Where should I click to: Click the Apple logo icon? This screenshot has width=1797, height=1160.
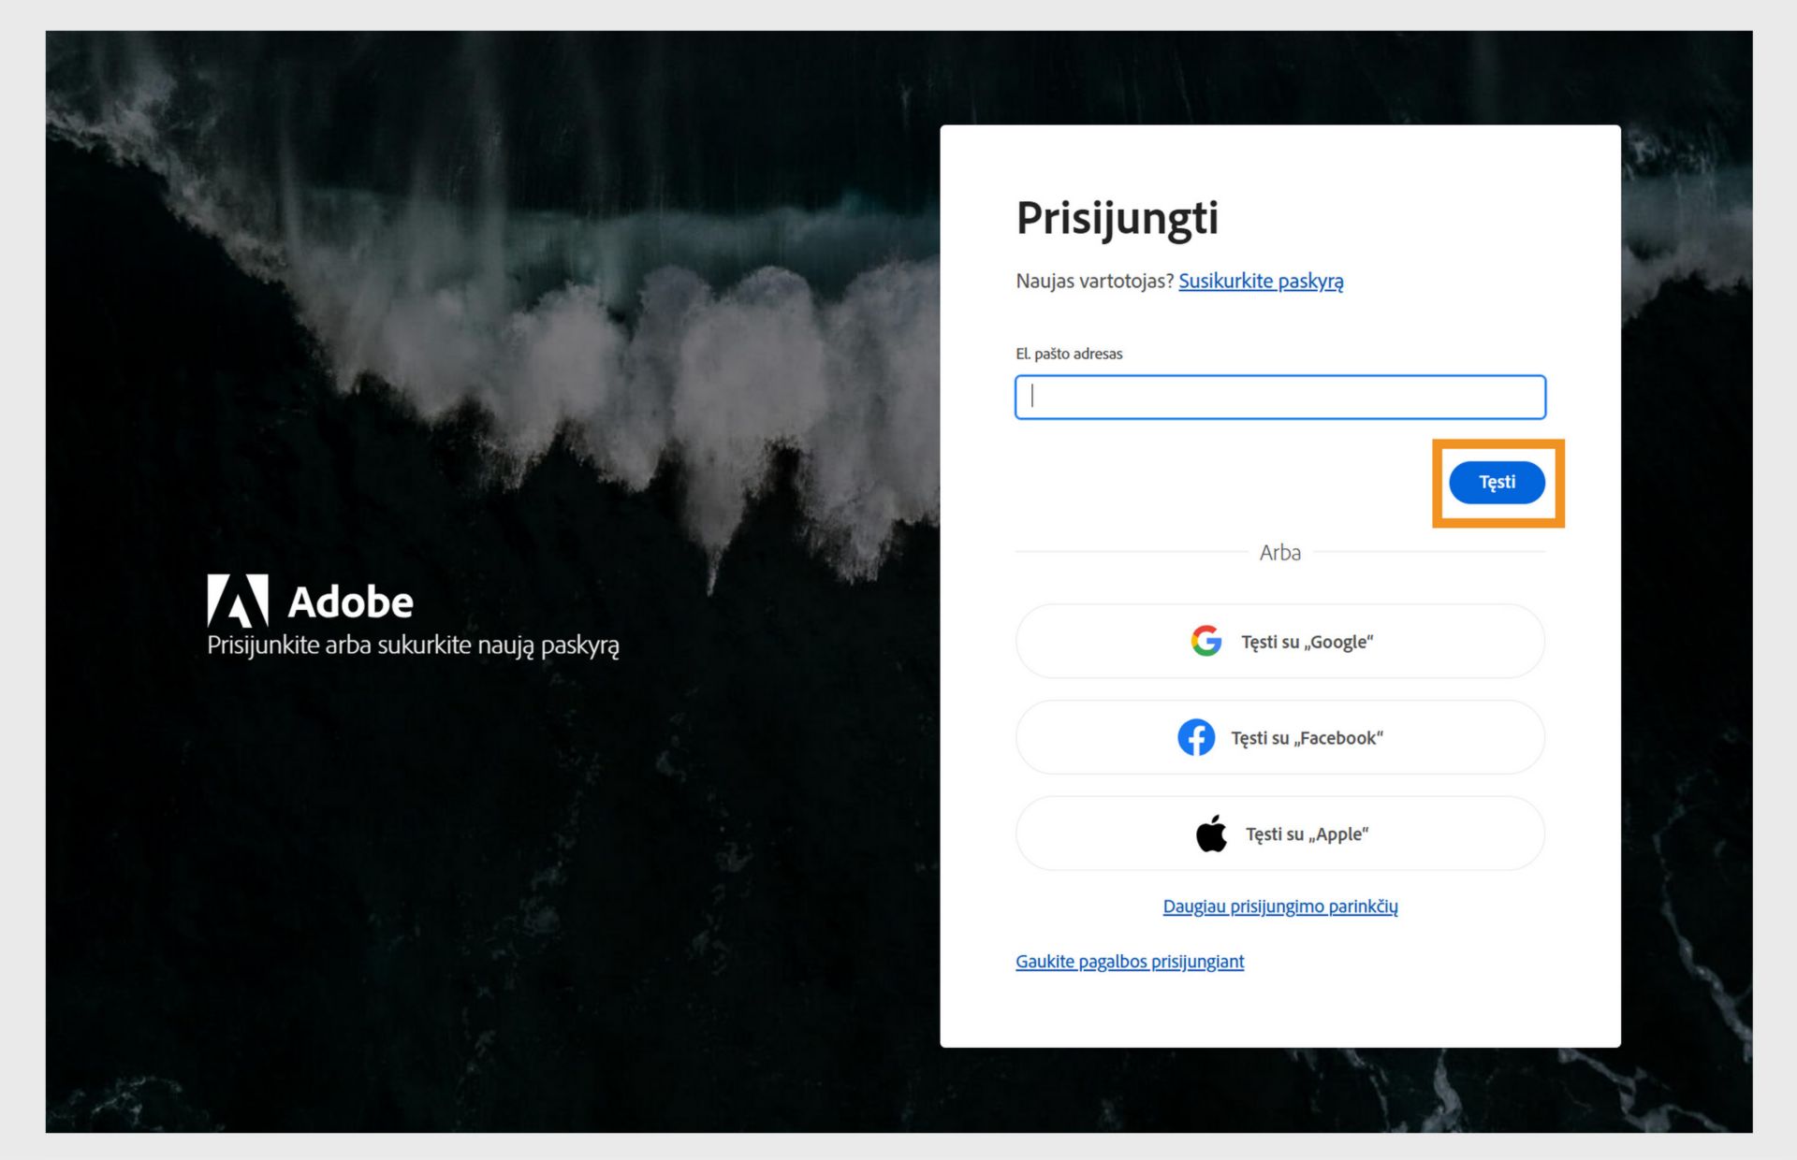[x=1211, y=834]
